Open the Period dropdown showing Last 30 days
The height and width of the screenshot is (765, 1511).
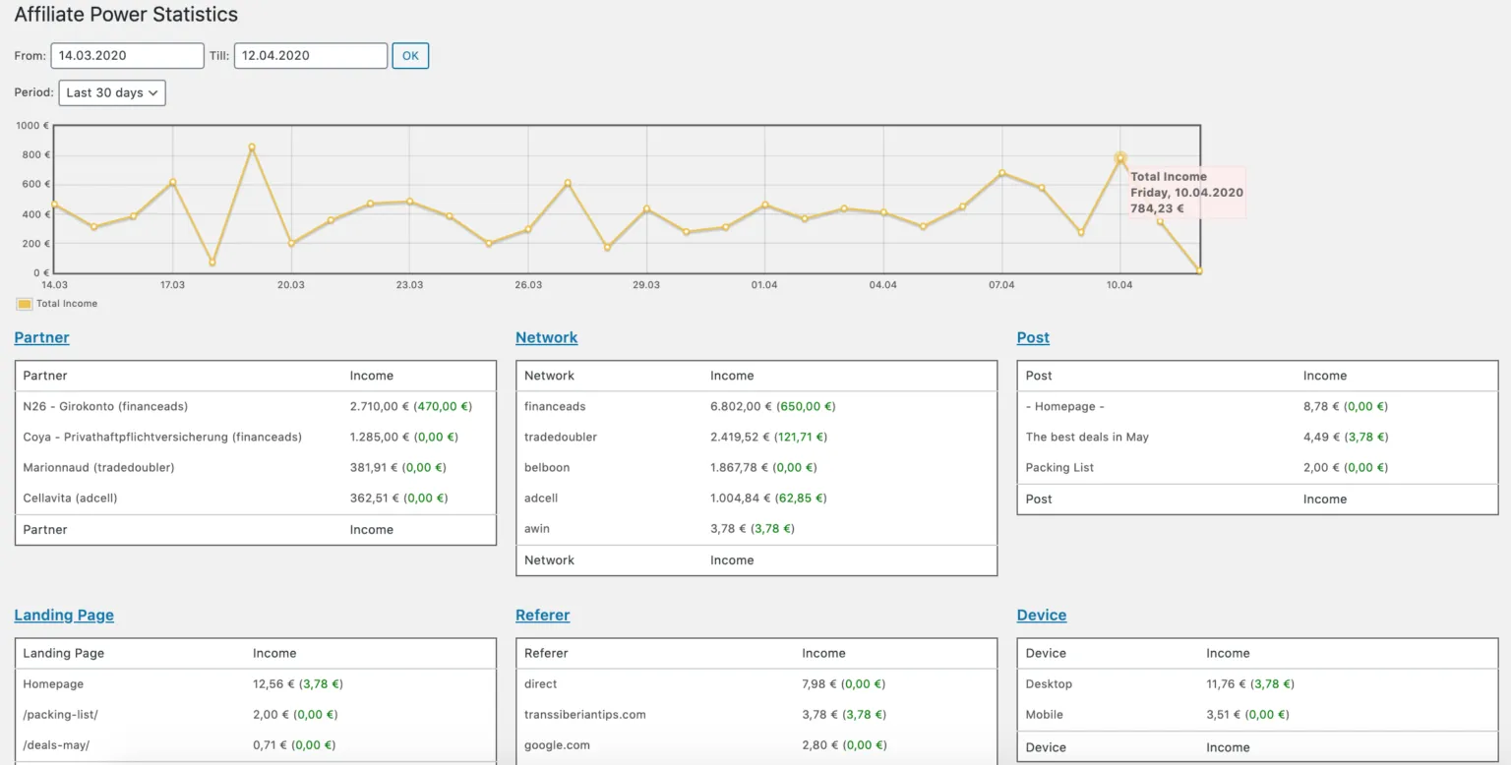coord(111,92)
